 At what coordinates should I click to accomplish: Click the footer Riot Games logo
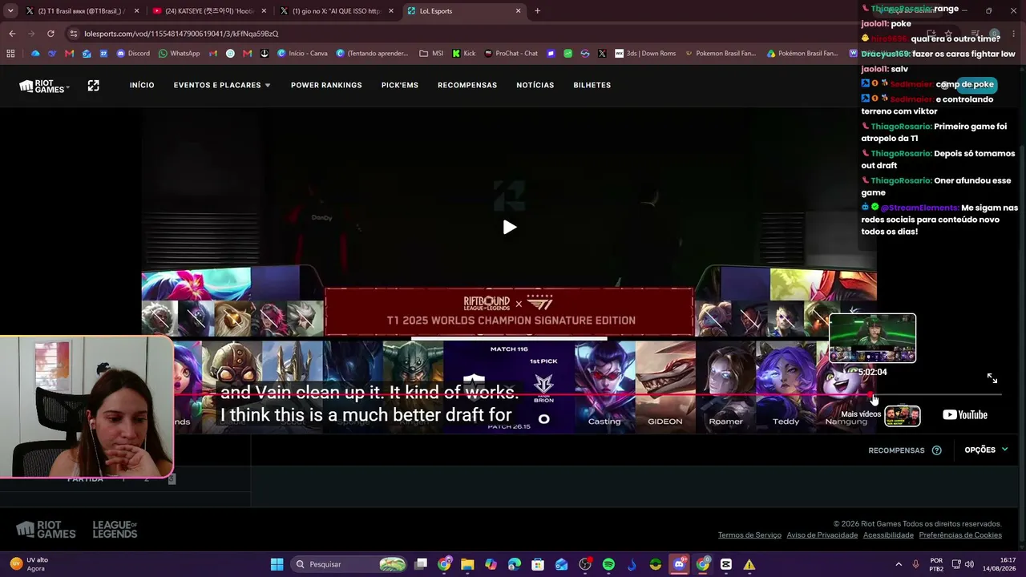pos(46,530)
